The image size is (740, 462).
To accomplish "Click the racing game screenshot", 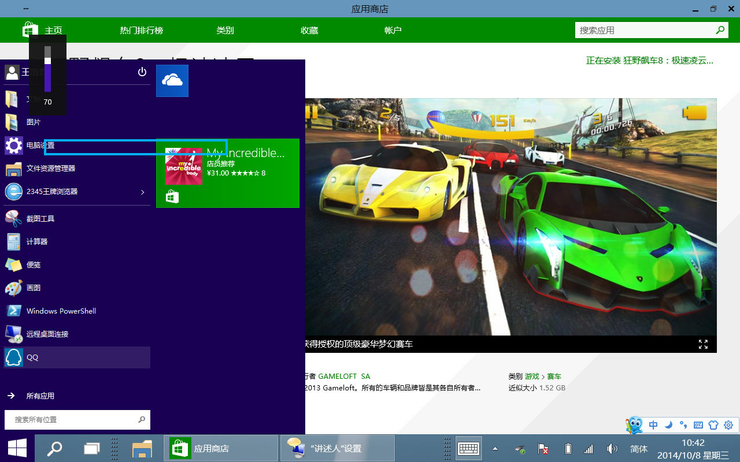I will click(511, 217).
